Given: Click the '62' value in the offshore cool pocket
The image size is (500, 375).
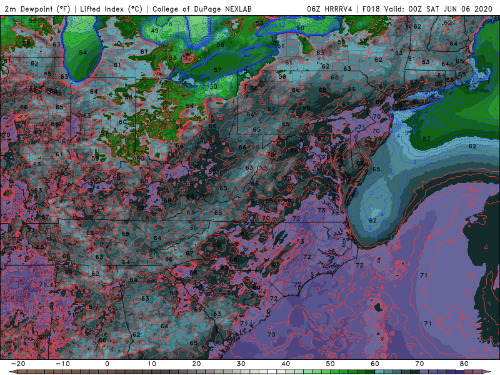Looking at the screenshot, I should pyautogui.click(x=372, y=221).
